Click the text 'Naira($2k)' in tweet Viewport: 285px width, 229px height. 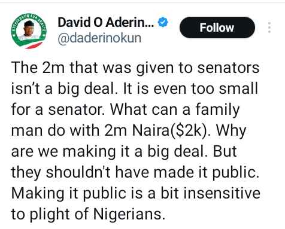pos(169,131)
